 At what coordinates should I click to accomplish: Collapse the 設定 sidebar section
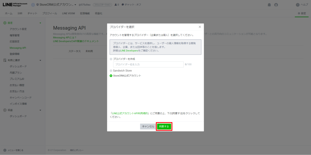point(40,23)
